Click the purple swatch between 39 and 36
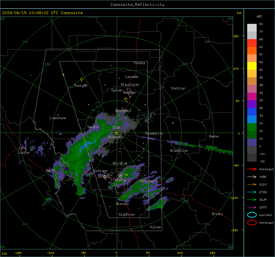The height and width of the screenshot is (257, 275). (x=252, y=104)
